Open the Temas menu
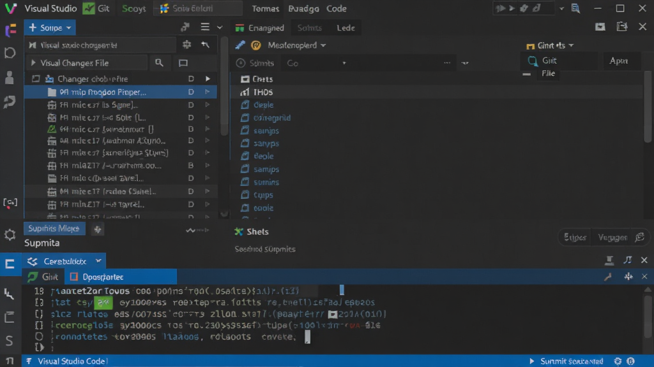Screen dimensions: 654x367 pyautogui.click(x=265, y=8)
